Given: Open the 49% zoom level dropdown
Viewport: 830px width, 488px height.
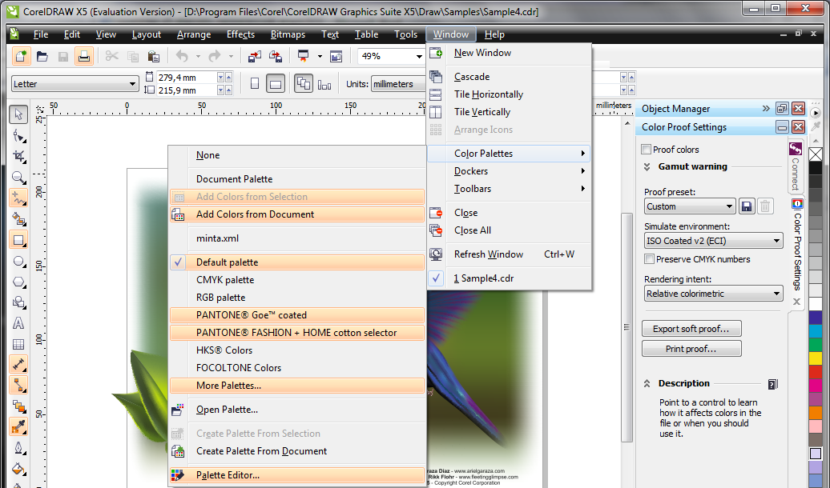Looking at the screenshot, I should tap(419, 56).
